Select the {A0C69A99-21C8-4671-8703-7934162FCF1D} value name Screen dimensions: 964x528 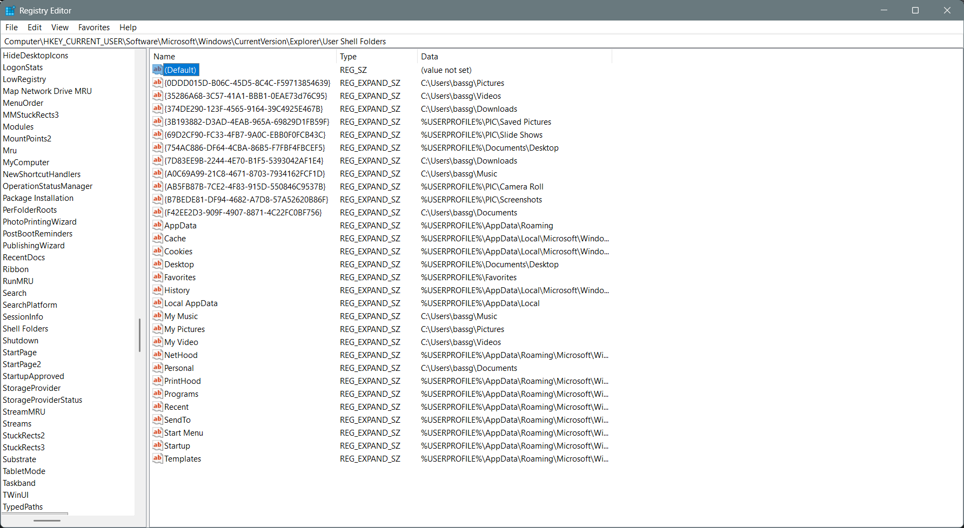coord(245,174)
